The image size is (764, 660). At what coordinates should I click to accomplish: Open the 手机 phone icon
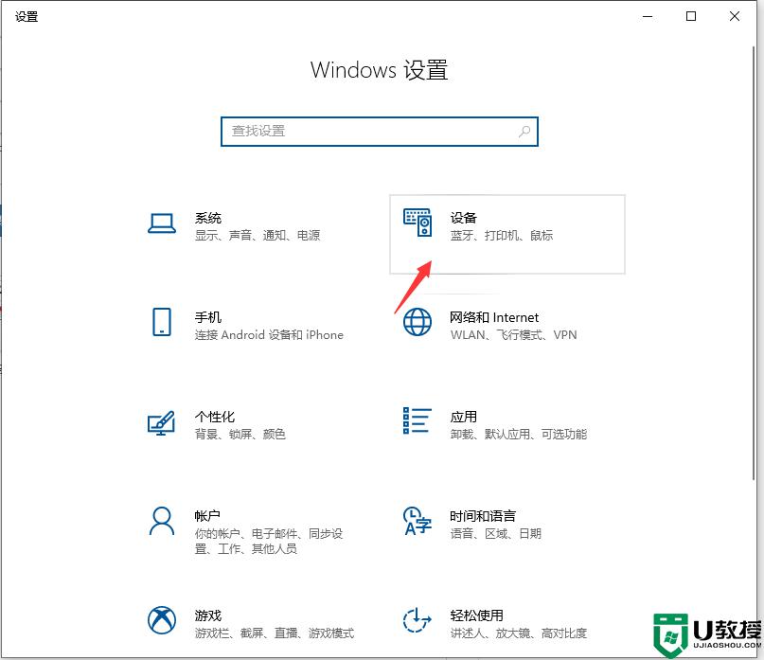pos(162,322)
